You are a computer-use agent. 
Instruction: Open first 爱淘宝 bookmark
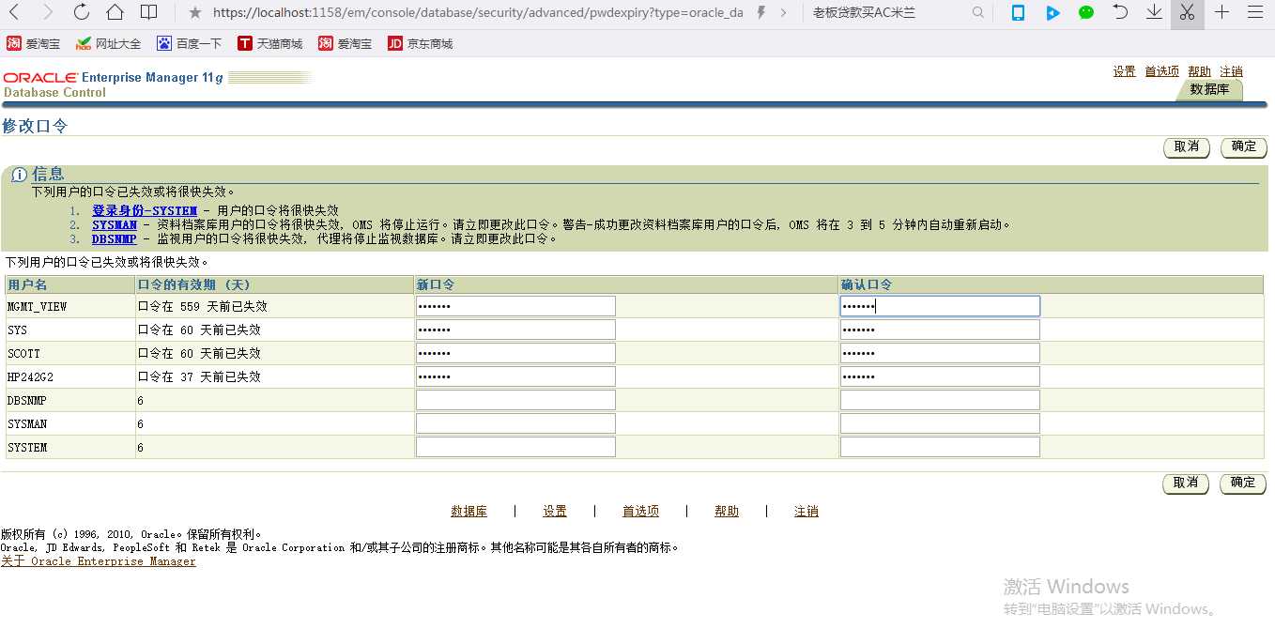tap(33, 44)
